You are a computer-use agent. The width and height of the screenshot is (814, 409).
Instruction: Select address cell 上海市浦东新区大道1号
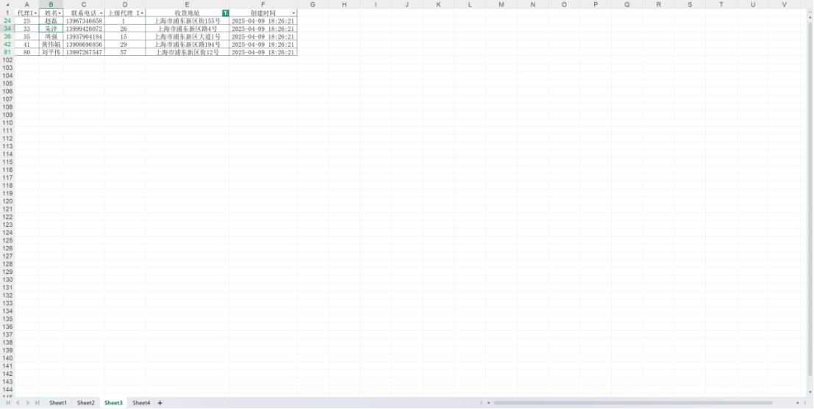pos(188,37)
